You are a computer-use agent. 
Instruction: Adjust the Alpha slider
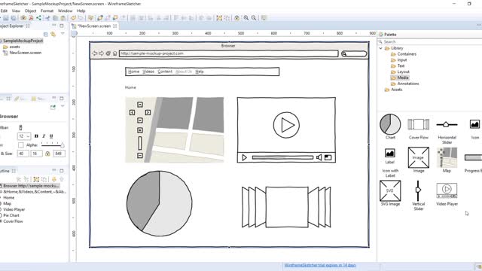[53, 145]
